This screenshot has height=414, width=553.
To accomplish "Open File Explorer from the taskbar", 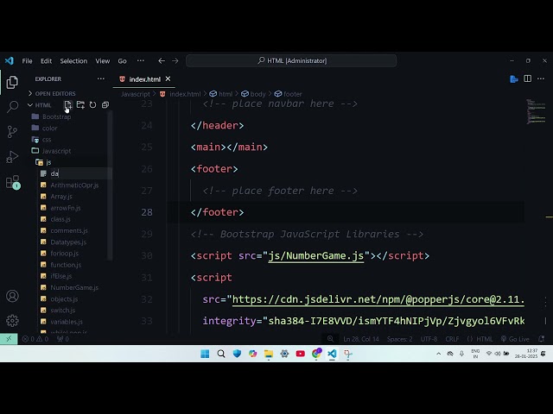I will coord(269,354).
